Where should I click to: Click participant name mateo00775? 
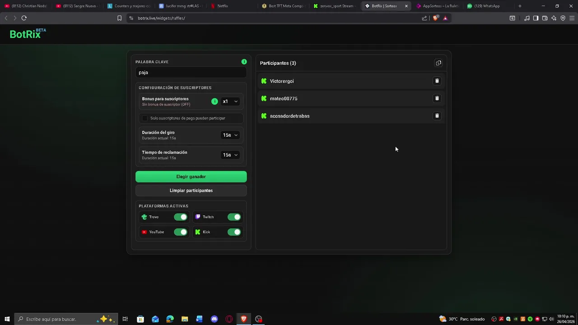tap(284, 99)
